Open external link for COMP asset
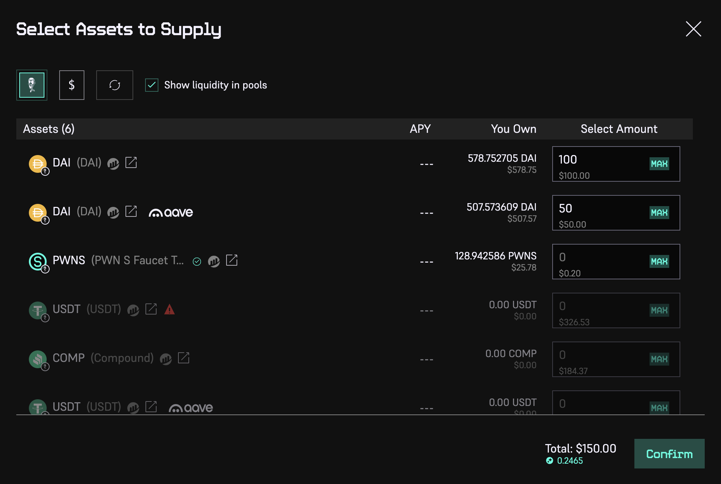The width and height of the screenshot is (721, 484). [x=184, y=358]
